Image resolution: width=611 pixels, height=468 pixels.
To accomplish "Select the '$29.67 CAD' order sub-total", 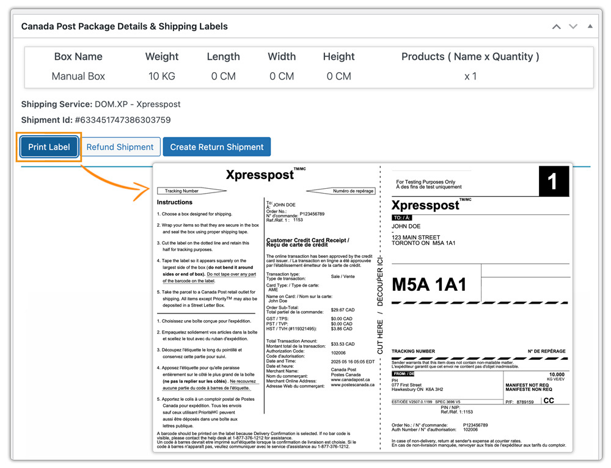I will coord(343,310).
